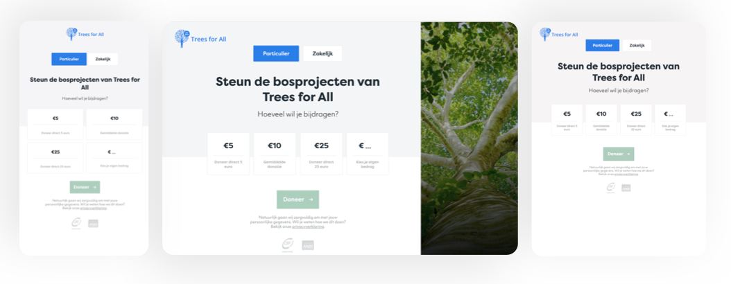Click the Doneer button in center mockup
731x284 pixels.
pos(298,199)
